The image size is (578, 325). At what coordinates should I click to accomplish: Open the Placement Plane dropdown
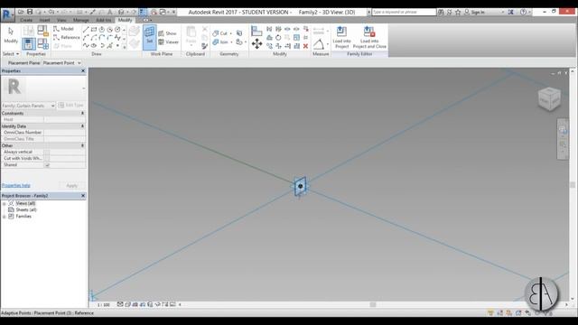[x=61, y=63]
